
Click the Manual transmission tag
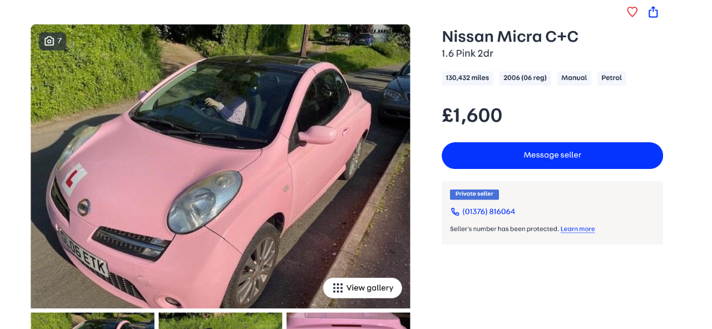point(574,78)
